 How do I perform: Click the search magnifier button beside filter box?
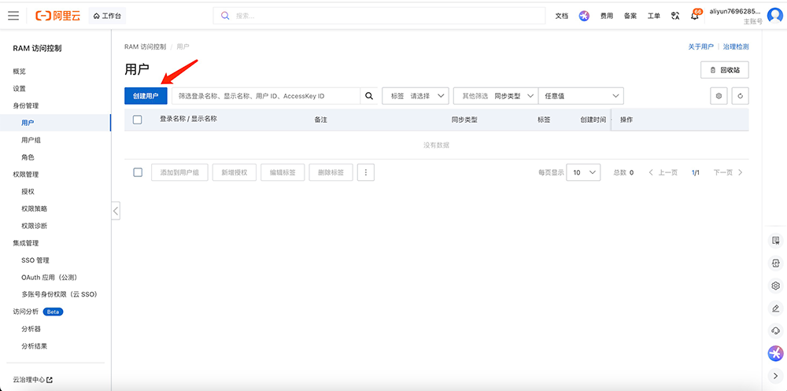[369, 96]
